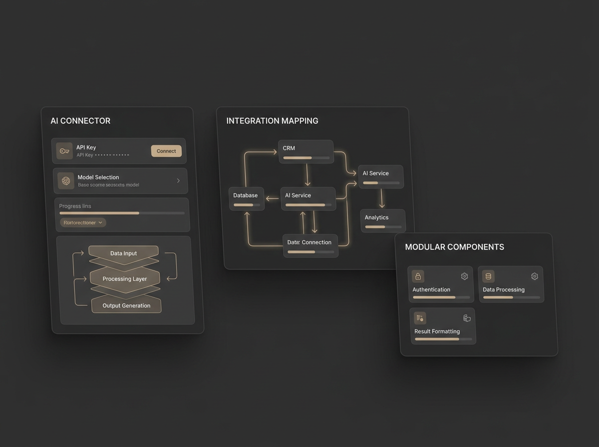Click the Result Formatting copy icon

[x=467, y=318]
